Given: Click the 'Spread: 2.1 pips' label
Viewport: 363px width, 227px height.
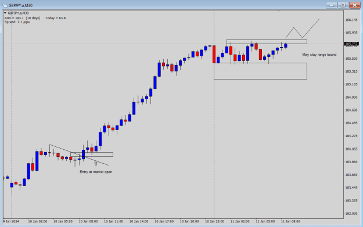Looking at the screenshot, I should (17, 22).
